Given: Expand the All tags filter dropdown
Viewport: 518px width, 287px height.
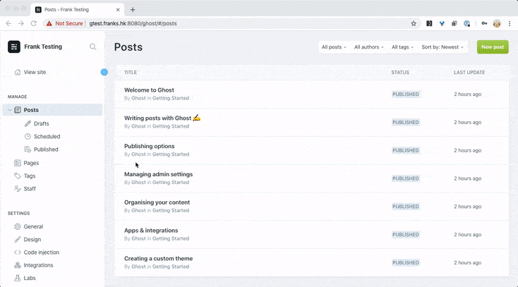Looking at the screenshot, I should click(402, 47).
